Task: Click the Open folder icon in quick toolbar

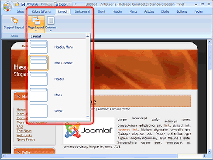Action: tap(17, 4)
